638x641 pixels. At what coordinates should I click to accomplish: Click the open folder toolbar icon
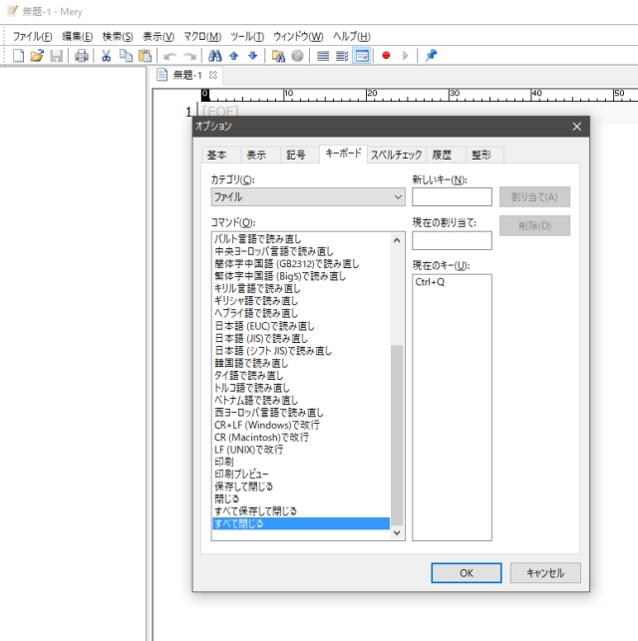point(37,56)
